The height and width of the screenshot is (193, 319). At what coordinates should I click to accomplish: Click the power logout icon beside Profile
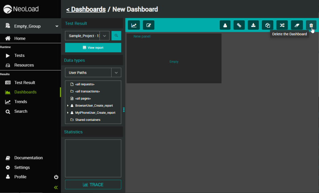56,177
